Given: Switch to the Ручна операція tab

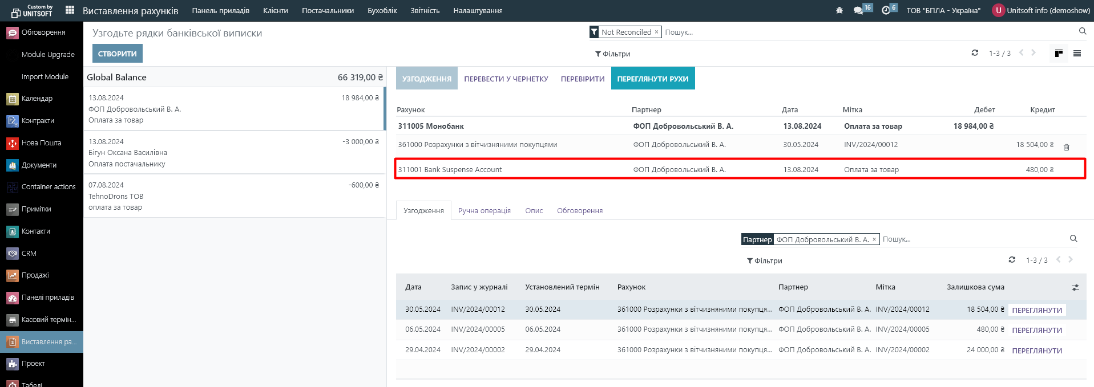Looking at the screenshot, I should 484,210.
